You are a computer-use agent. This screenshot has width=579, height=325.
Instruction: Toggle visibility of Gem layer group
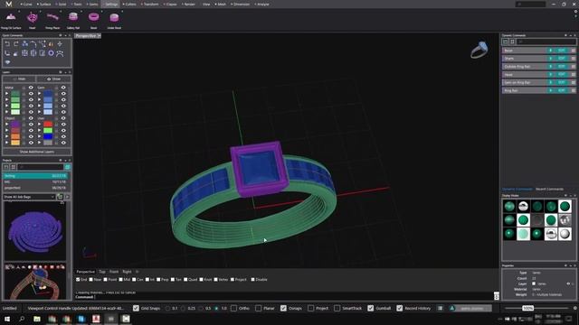(x=63, y=88)
